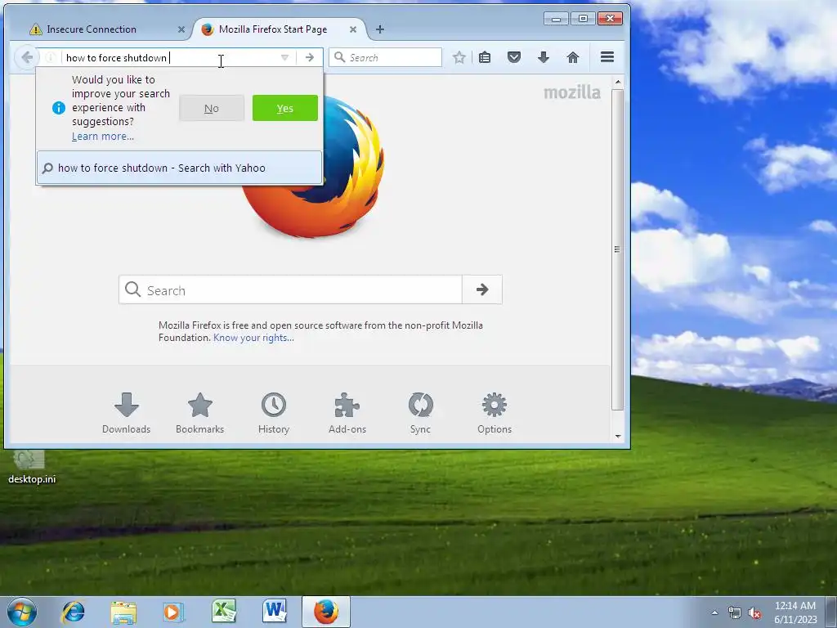Image resolution: width=837 pixels, height=628 pixels.
Task: Click the Pocket icon in toolbar
Action: pyautogui.click(x=514, y=57)
